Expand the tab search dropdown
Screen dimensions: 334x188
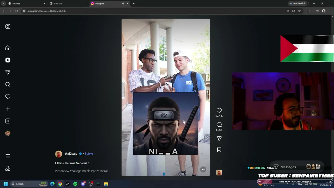pyautogui.click(x=3, y=4)
